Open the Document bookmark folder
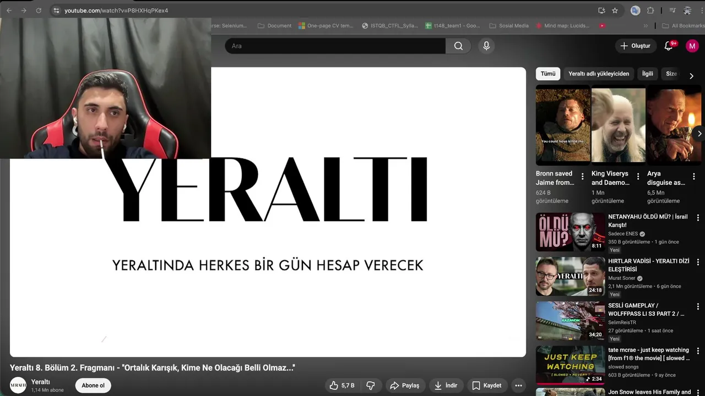The height and width of the screenshot is (396, 705). (274, 25)
